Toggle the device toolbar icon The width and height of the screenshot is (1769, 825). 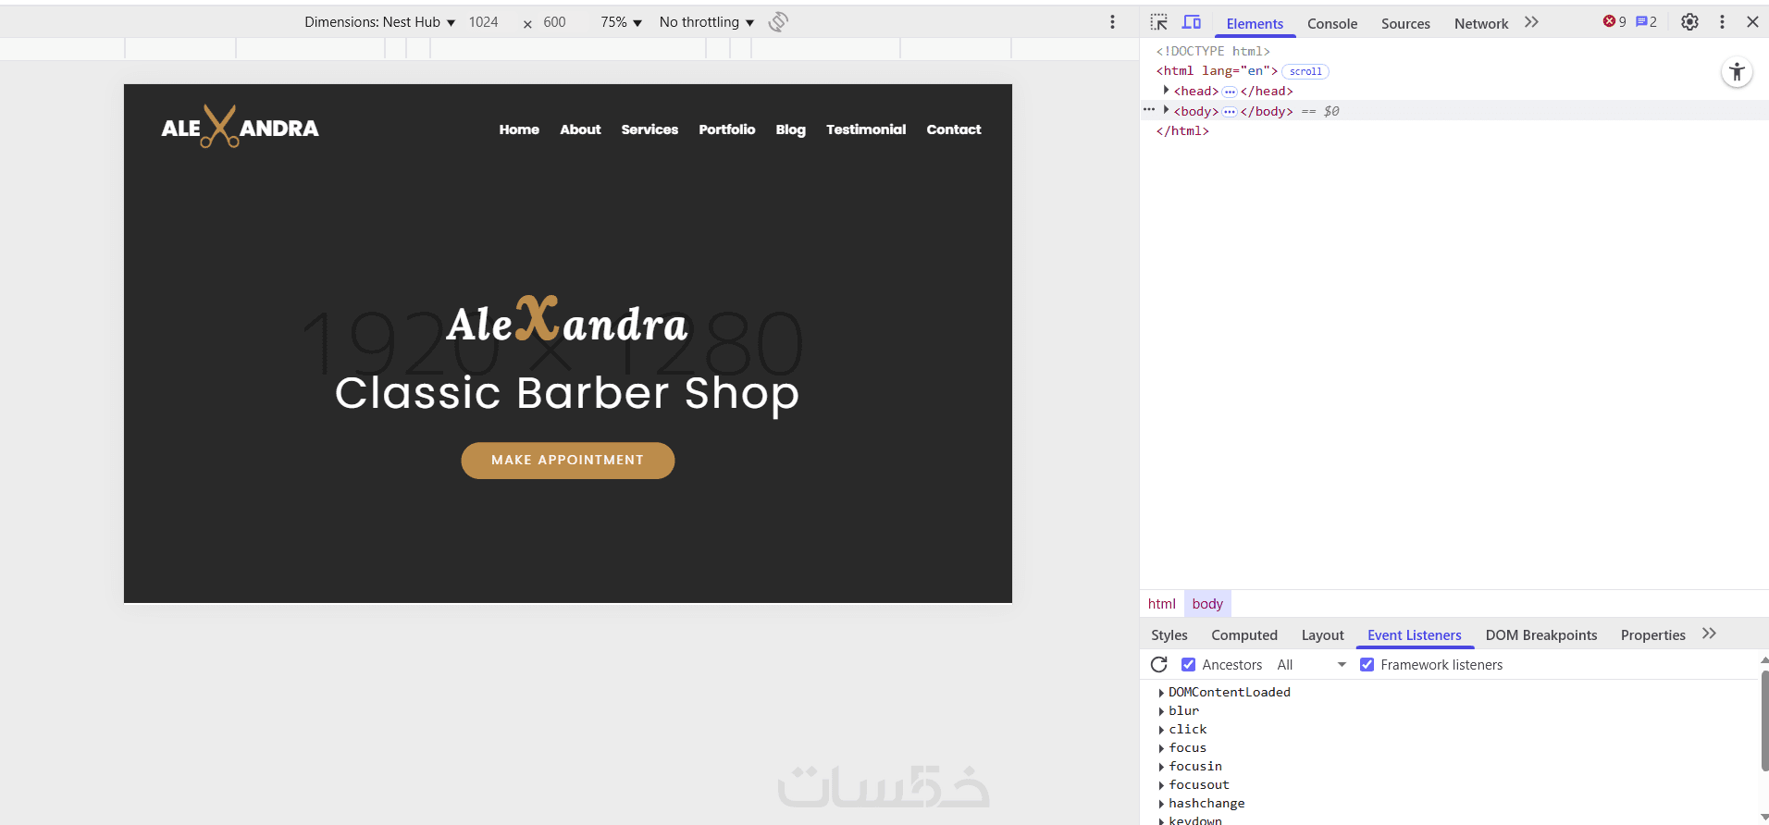(x=1192, y=22)
